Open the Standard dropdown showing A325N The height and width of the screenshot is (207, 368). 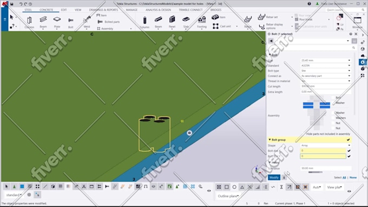(x=326, y=65)
